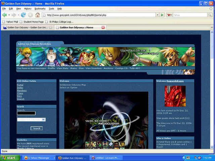215x161 pixels.
Task: Click the yellow gold-pile map icon
Action: point(122,144)
